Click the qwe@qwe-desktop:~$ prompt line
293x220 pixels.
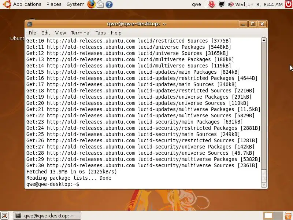pos(53,184)
